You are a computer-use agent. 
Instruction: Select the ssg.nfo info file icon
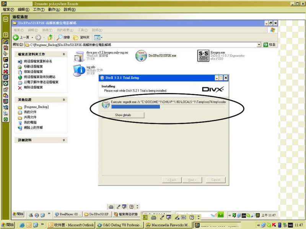(79, 71)
